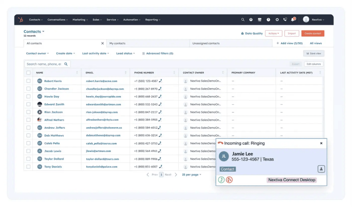This screenshot has width=352, height=207.
Task: Open the Conversations menu
Action: [58, 20]
